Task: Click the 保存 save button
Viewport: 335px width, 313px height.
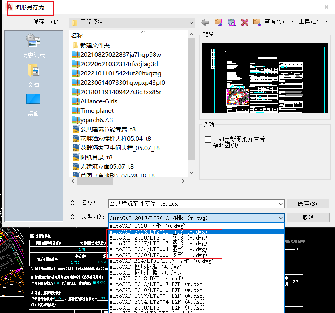Action: click(x=307, y=203)
